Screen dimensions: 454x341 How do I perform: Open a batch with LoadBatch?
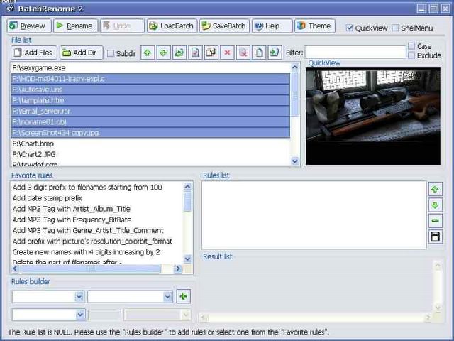172,26
